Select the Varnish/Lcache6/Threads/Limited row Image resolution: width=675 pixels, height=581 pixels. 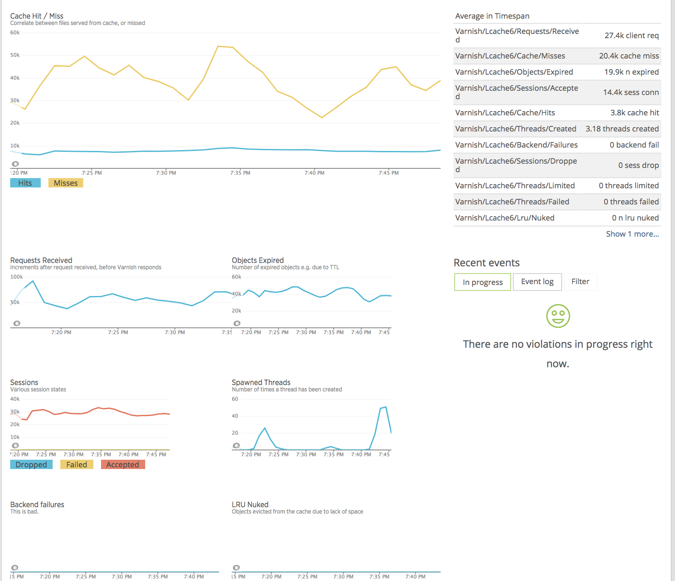point(557,186)
